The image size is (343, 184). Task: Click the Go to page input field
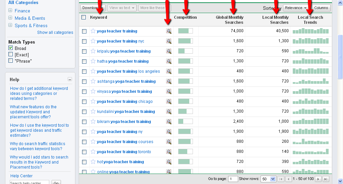point(233,179)
